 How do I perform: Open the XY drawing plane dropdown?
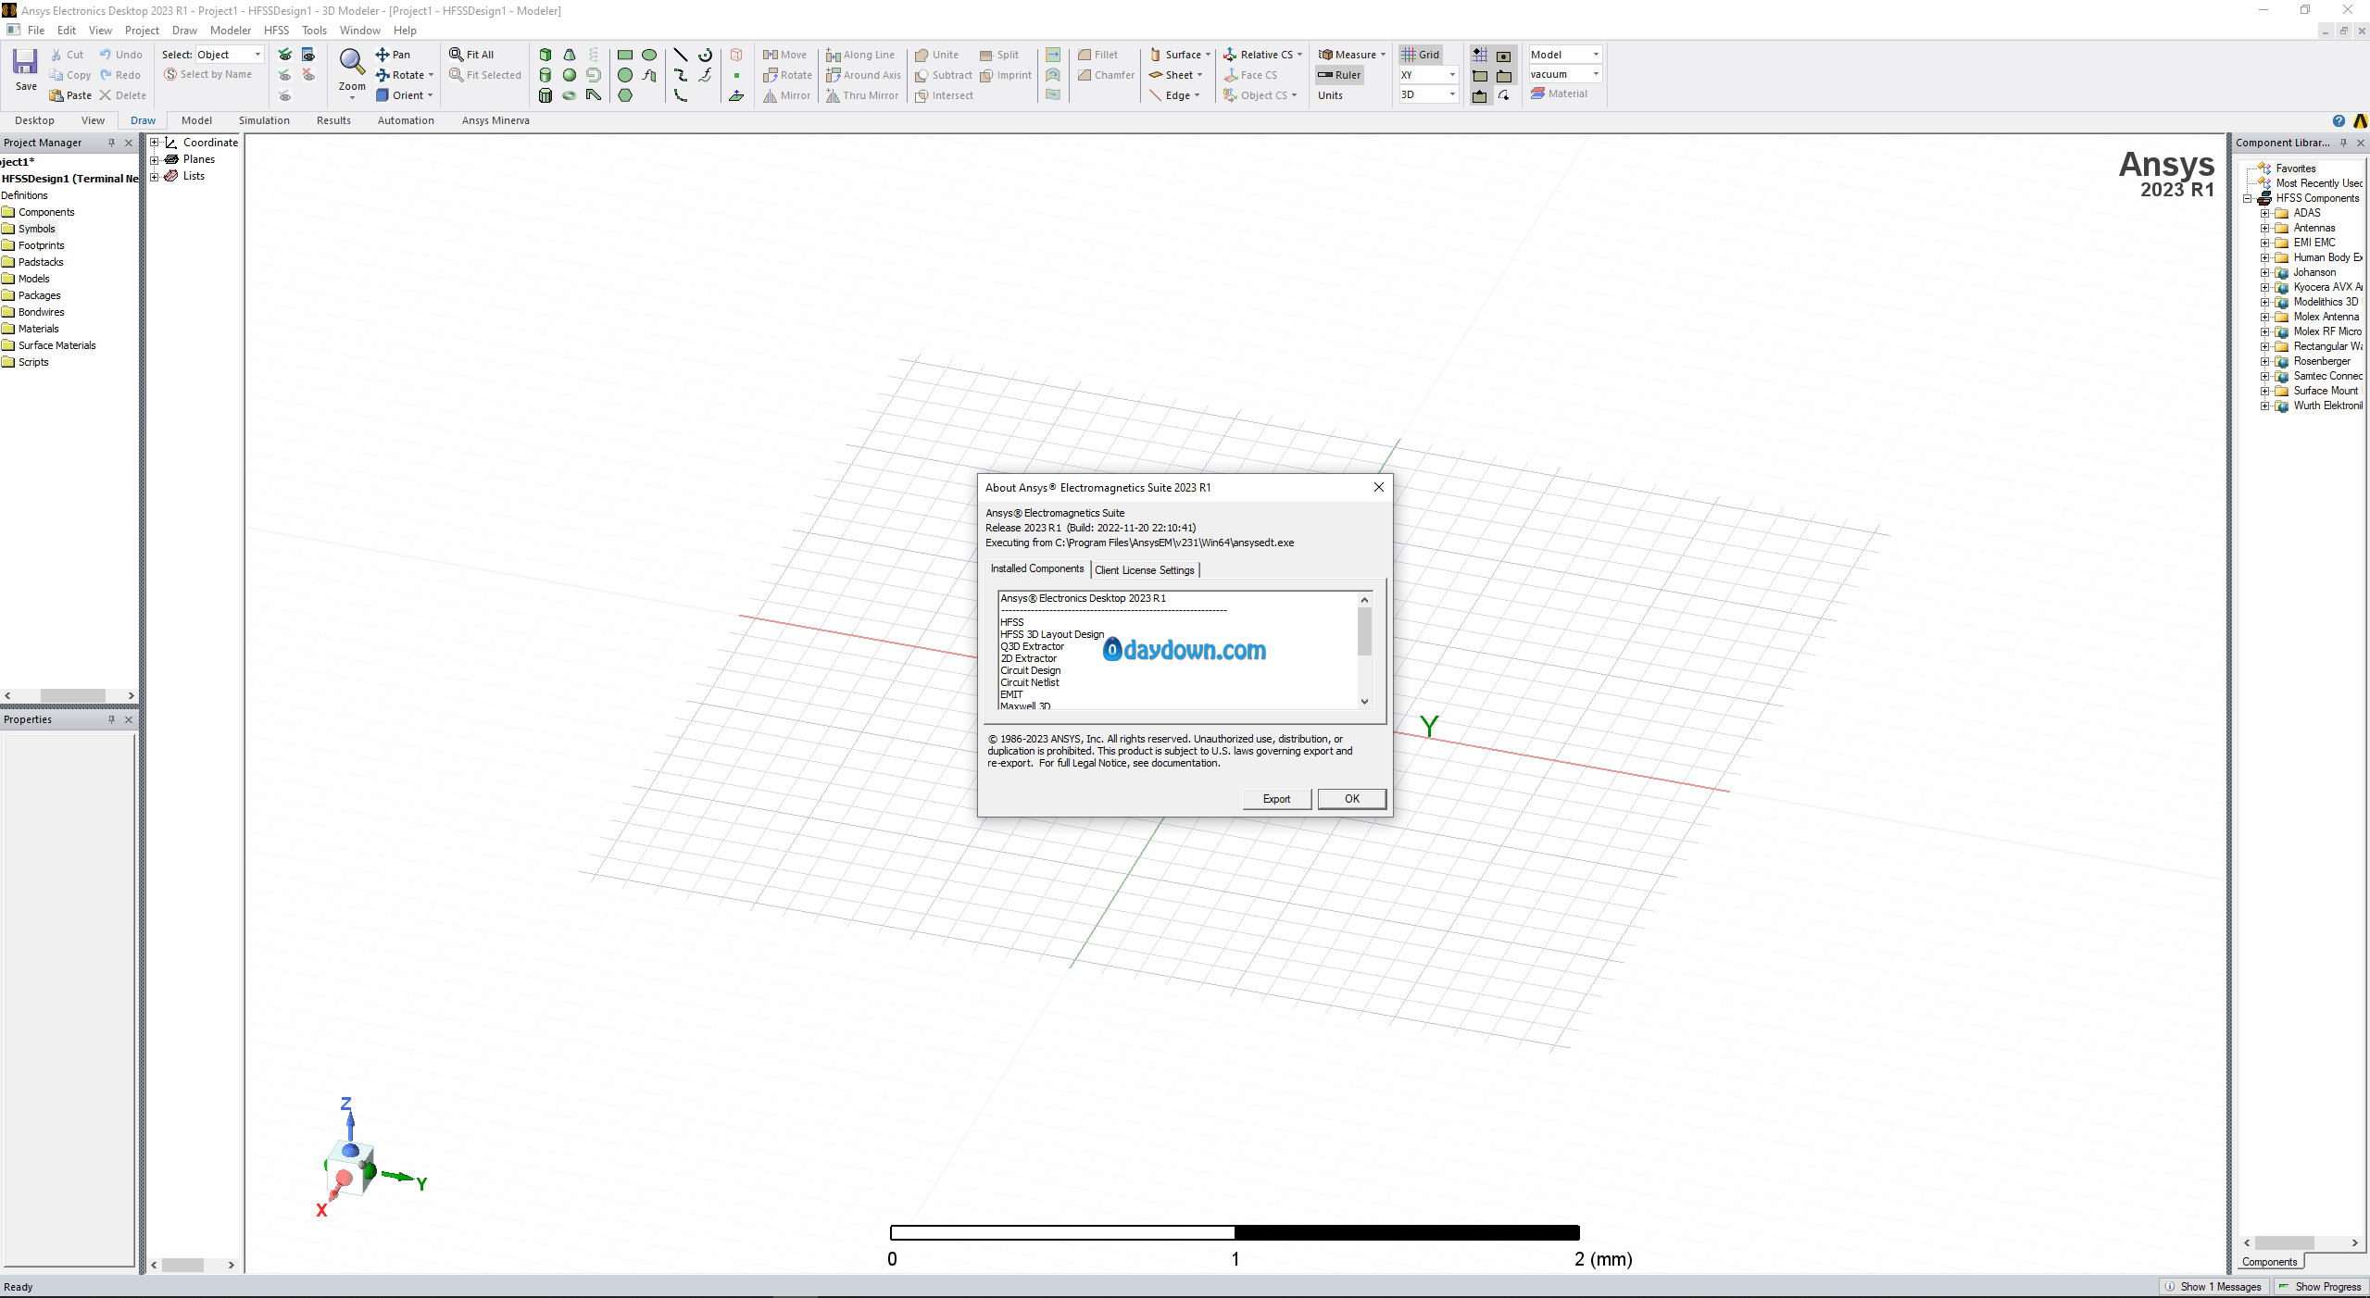click(1428, 75)
